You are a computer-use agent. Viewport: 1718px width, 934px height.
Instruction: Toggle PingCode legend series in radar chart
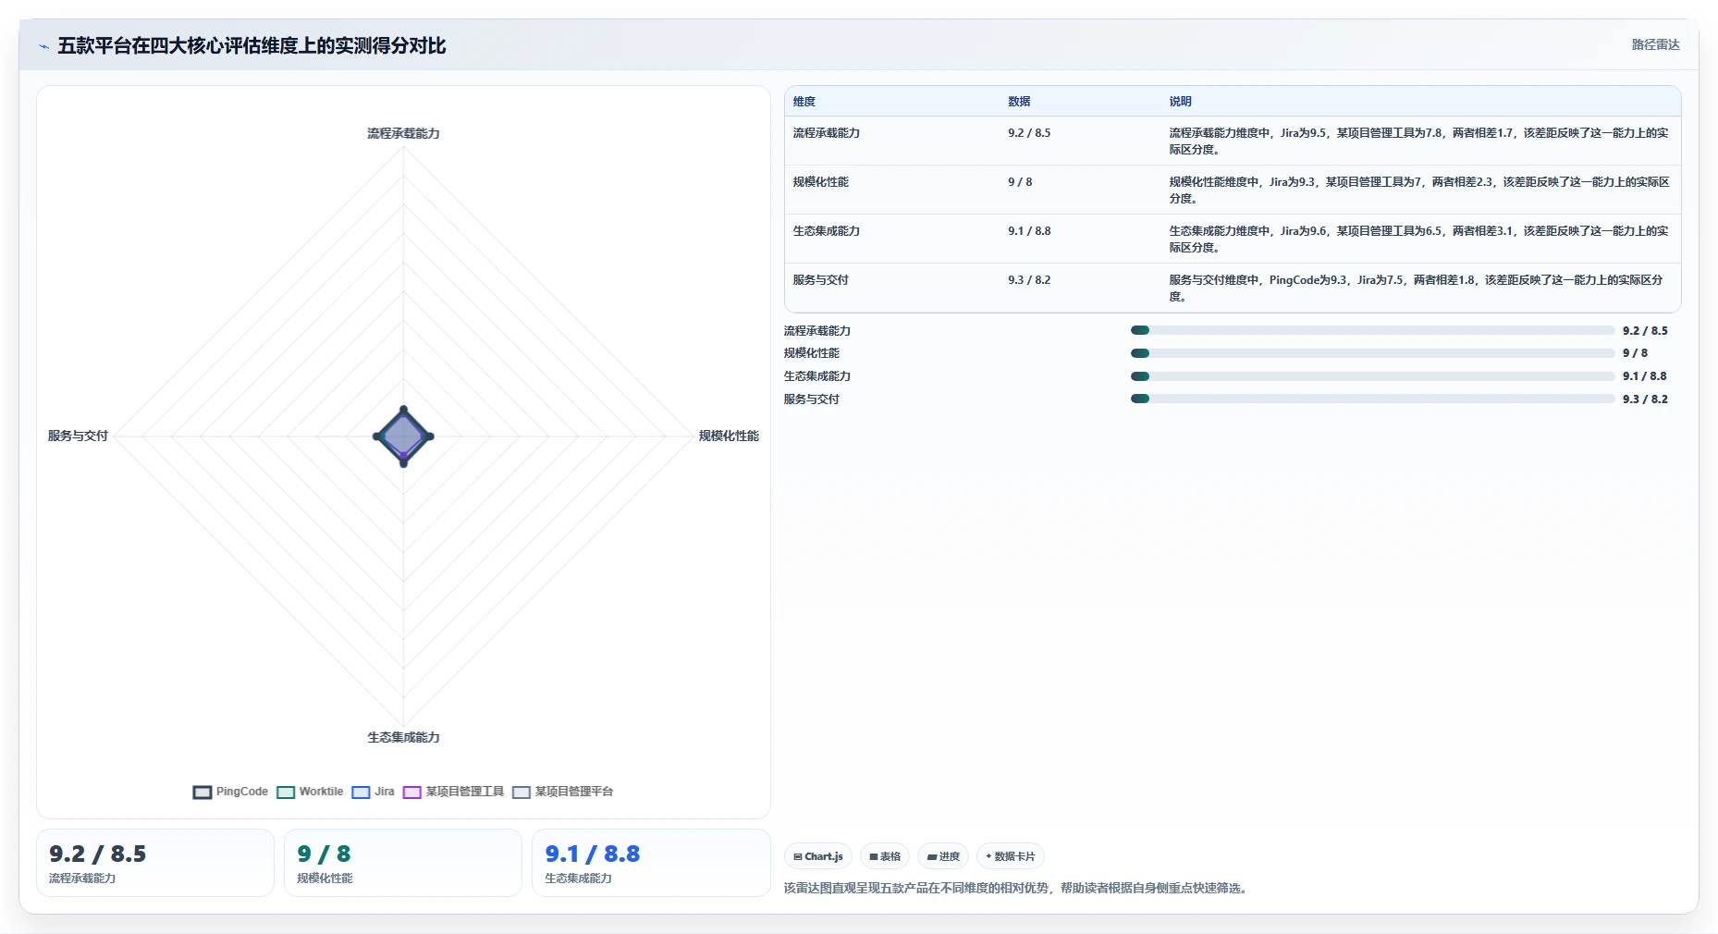tap(230, 792)
